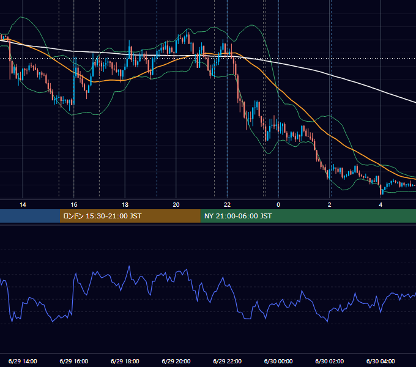This screenshot has height=367, width=416.
Task: Click the 16 hour axis label
Action: click(74, 205)
